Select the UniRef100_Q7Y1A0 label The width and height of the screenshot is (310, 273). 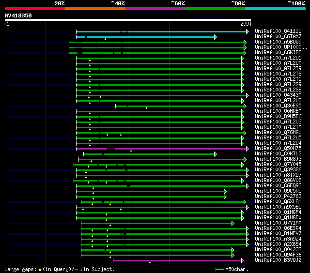point(278,223)
